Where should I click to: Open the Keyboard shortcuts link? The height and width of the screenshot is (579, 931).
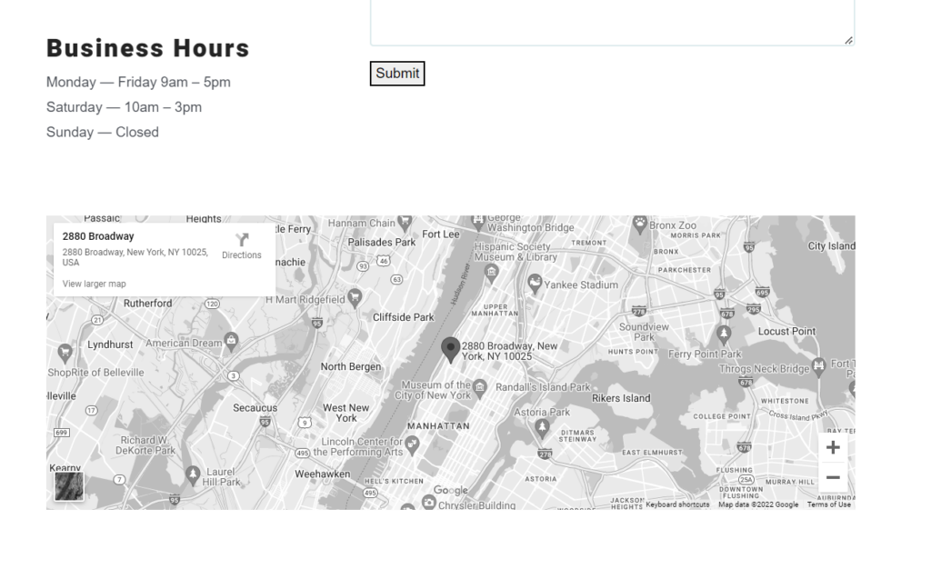pos(677,504)
